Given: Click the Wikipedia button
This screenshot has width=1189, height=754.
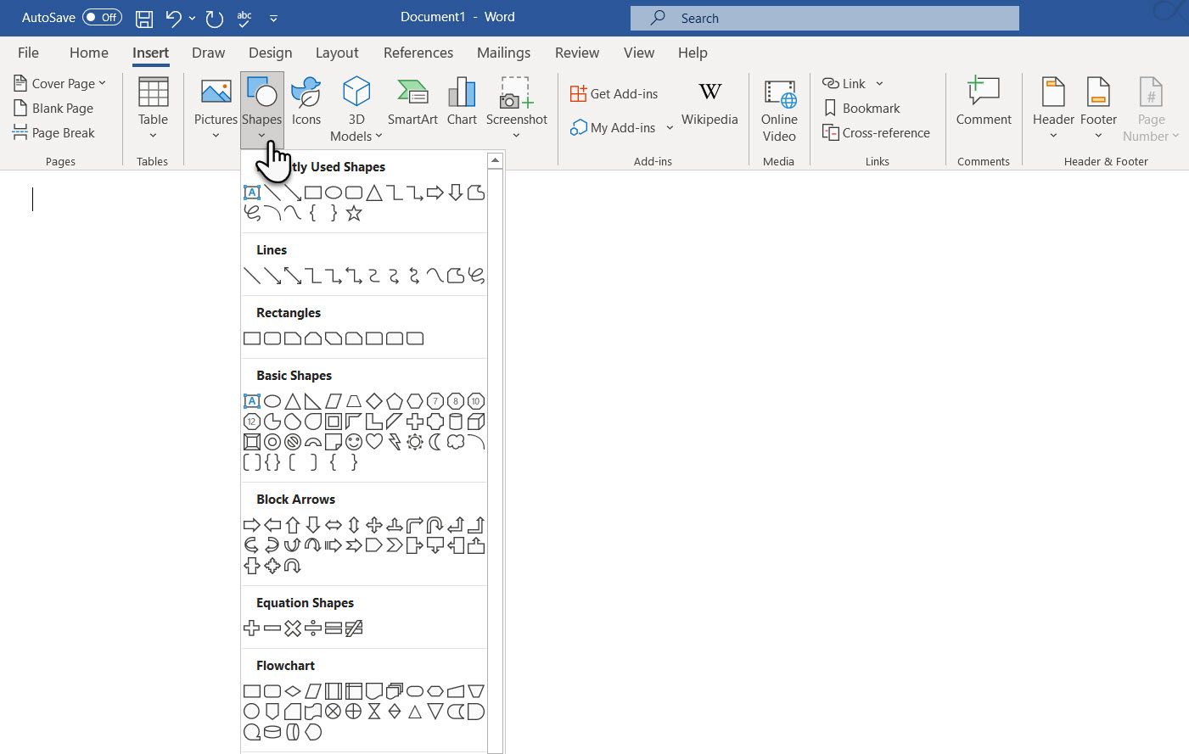Looking at the screenshot, I should (709, 103).
